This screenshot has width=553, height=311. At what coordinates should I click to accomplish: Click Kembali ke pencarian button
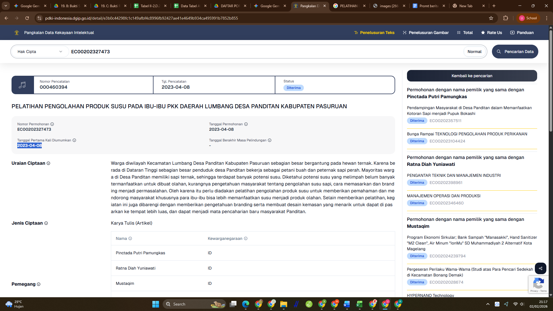click(x=472, y=76)
